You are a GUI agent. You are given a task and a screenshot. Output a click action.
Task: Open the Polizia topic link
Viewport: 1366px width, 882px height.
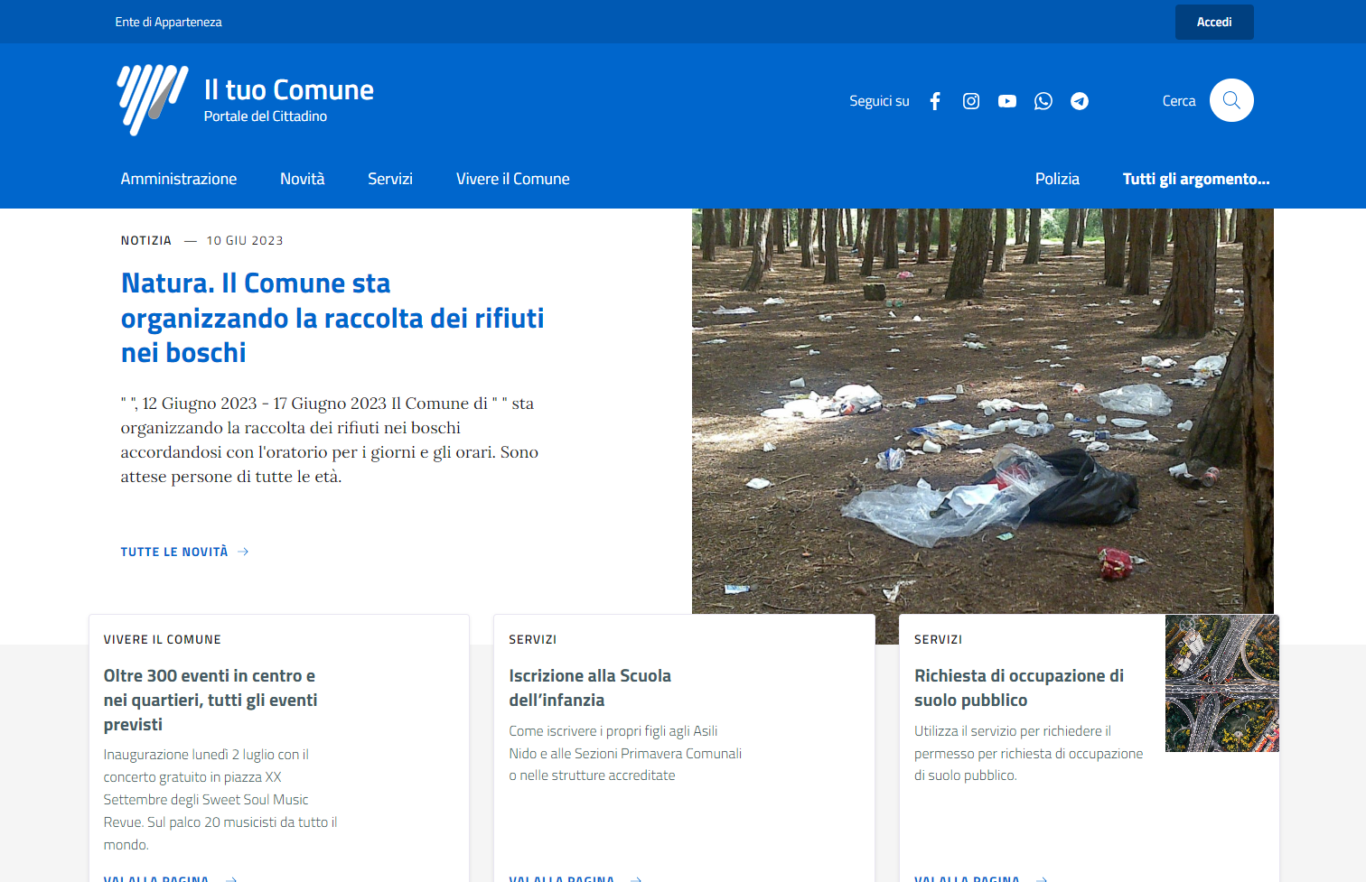1057,179
